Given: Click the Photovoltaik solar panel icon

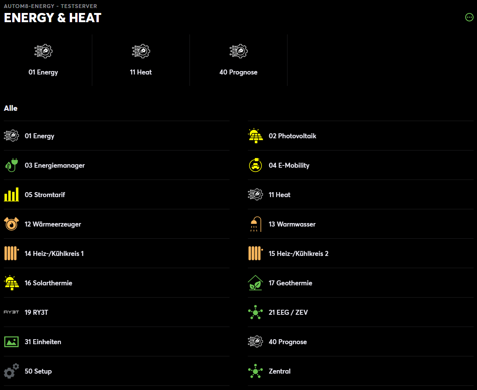Looking at the screenshot, I should pos(255,136).
